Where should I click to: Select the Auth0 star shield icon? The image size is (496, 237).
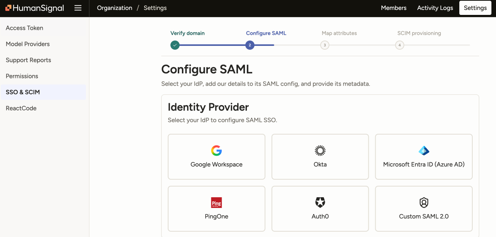tap(320, 203)
